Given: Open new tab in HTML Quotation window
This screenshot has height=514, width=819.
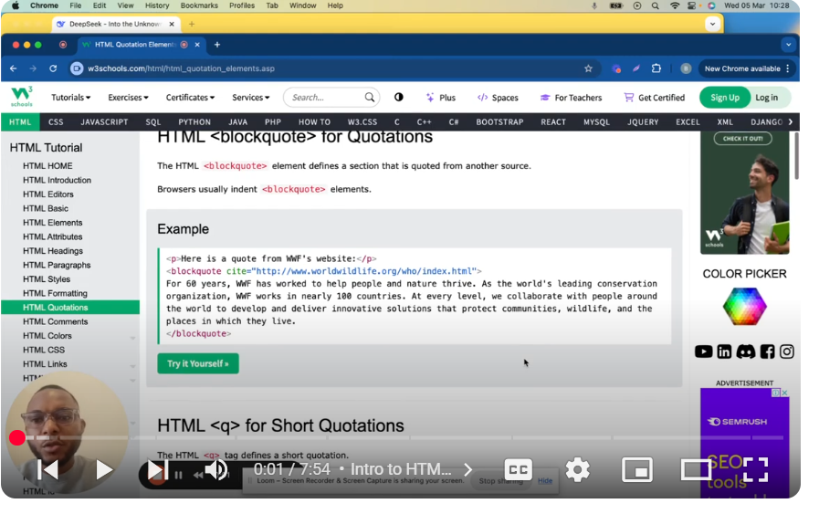Looking at the screenshot, I should (217, 45).
